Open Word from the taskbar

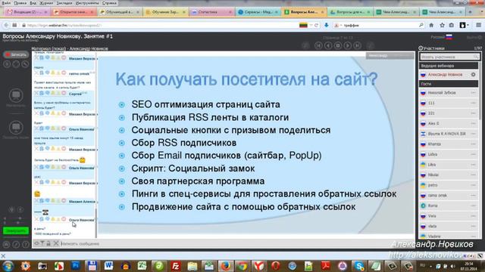(108, 265)
